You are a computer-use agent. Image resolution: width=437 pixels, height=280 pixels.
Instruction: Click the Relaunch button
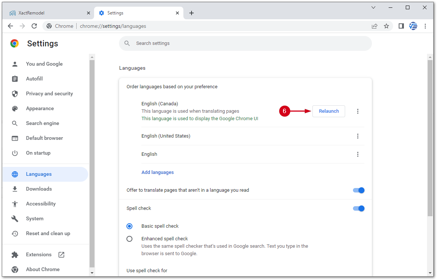pos(329,111)
